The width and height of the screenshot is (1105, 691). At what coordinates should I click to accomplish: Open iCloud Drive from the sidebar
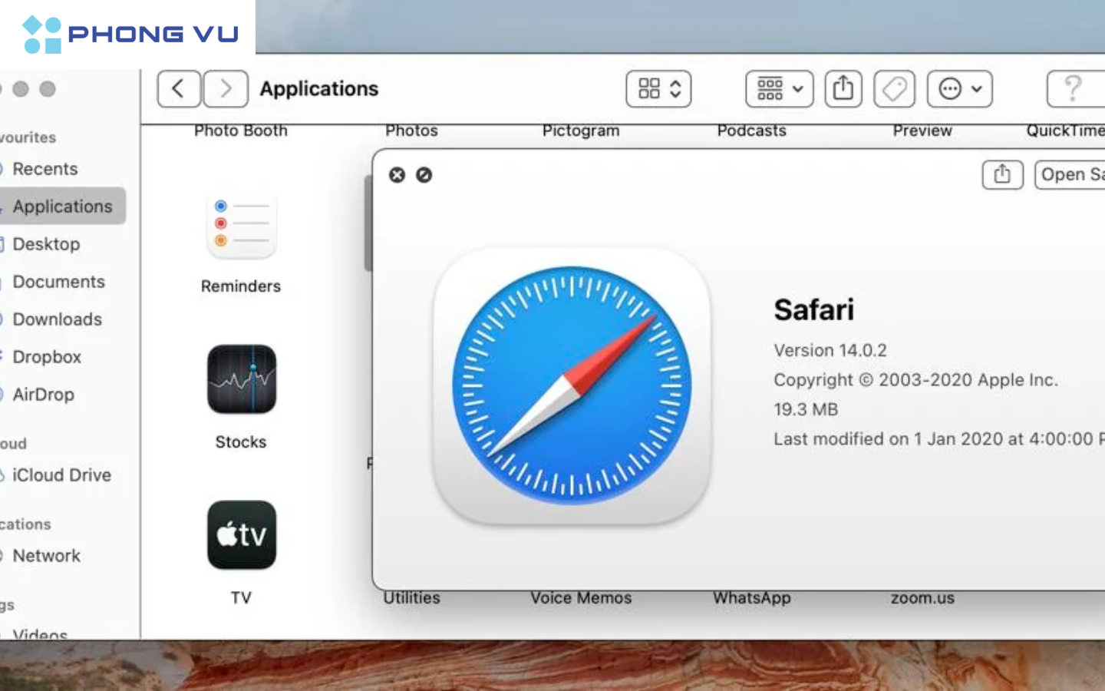63,475
